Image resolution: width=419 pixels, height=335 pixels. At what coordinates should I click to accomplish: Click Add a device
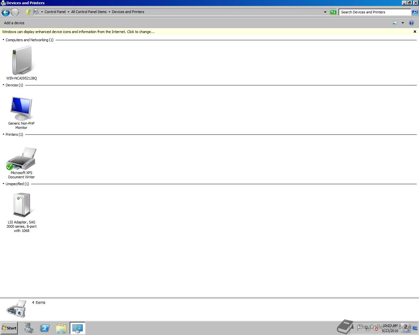(14, 23)
